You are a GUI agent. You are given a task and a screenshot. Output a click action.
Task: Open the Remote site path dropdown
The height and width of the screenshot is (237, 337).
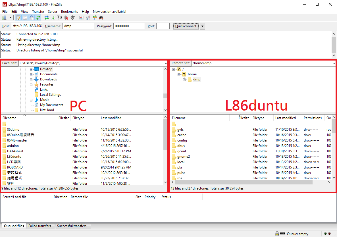coord(334,63)
